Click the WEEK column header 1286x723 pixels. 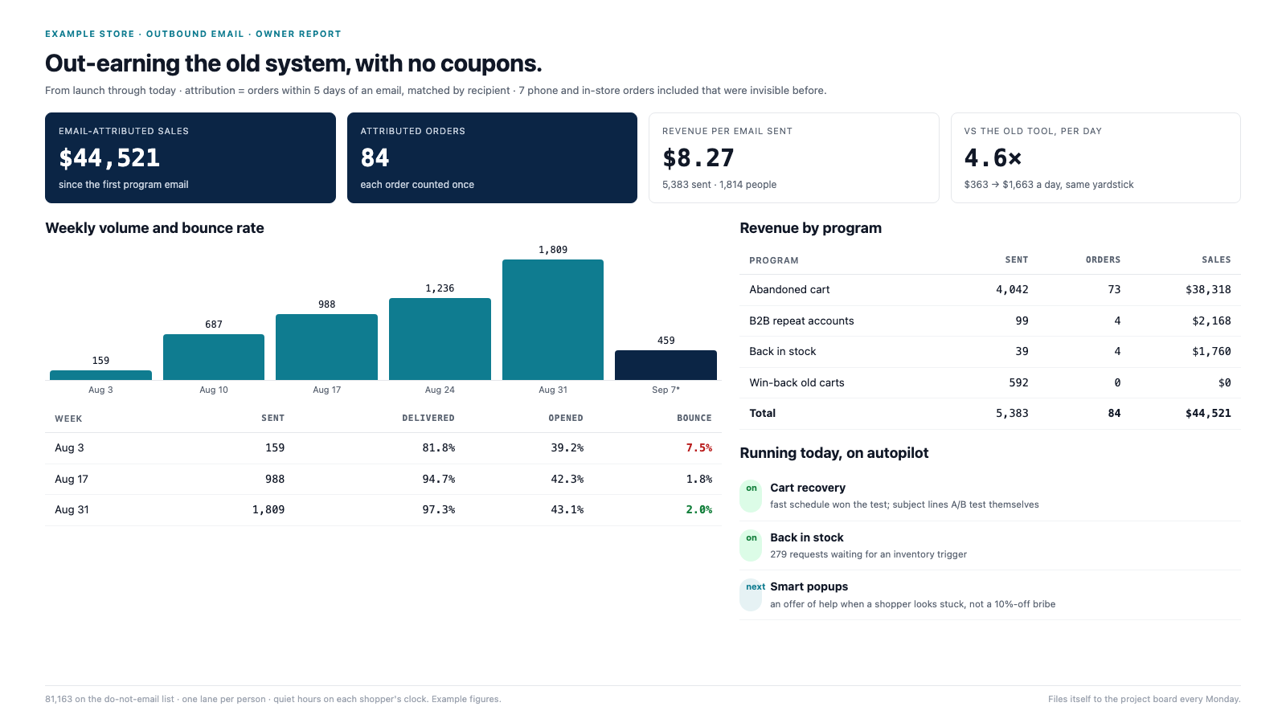tap(68, 419)
